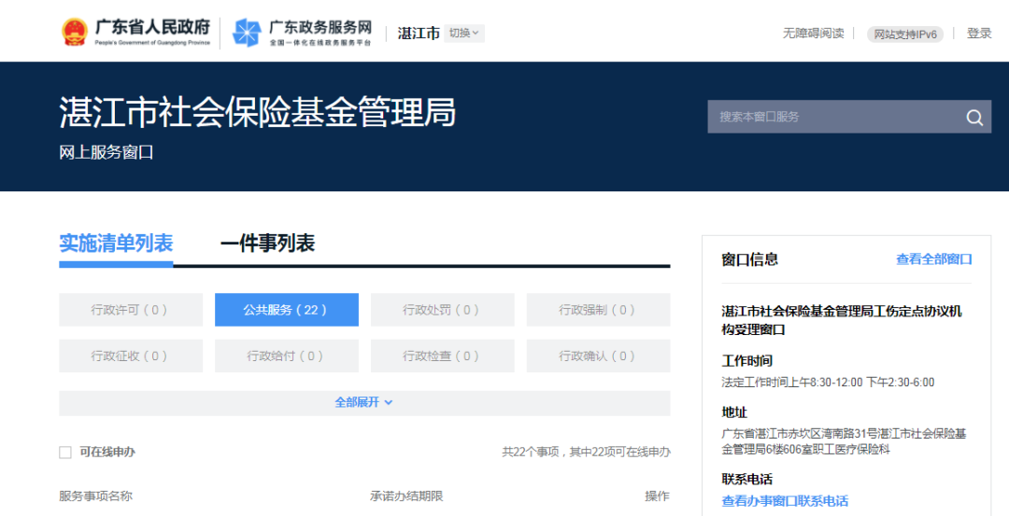
Task: Click the Guangdong government national emblem logo
Action: (x=73, y=32)
